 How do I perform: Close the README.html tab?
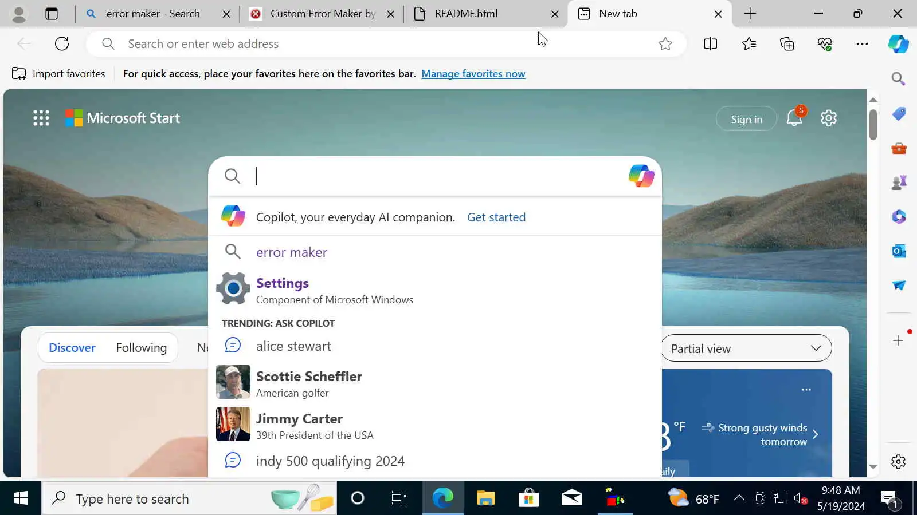[x=555, y=14]
